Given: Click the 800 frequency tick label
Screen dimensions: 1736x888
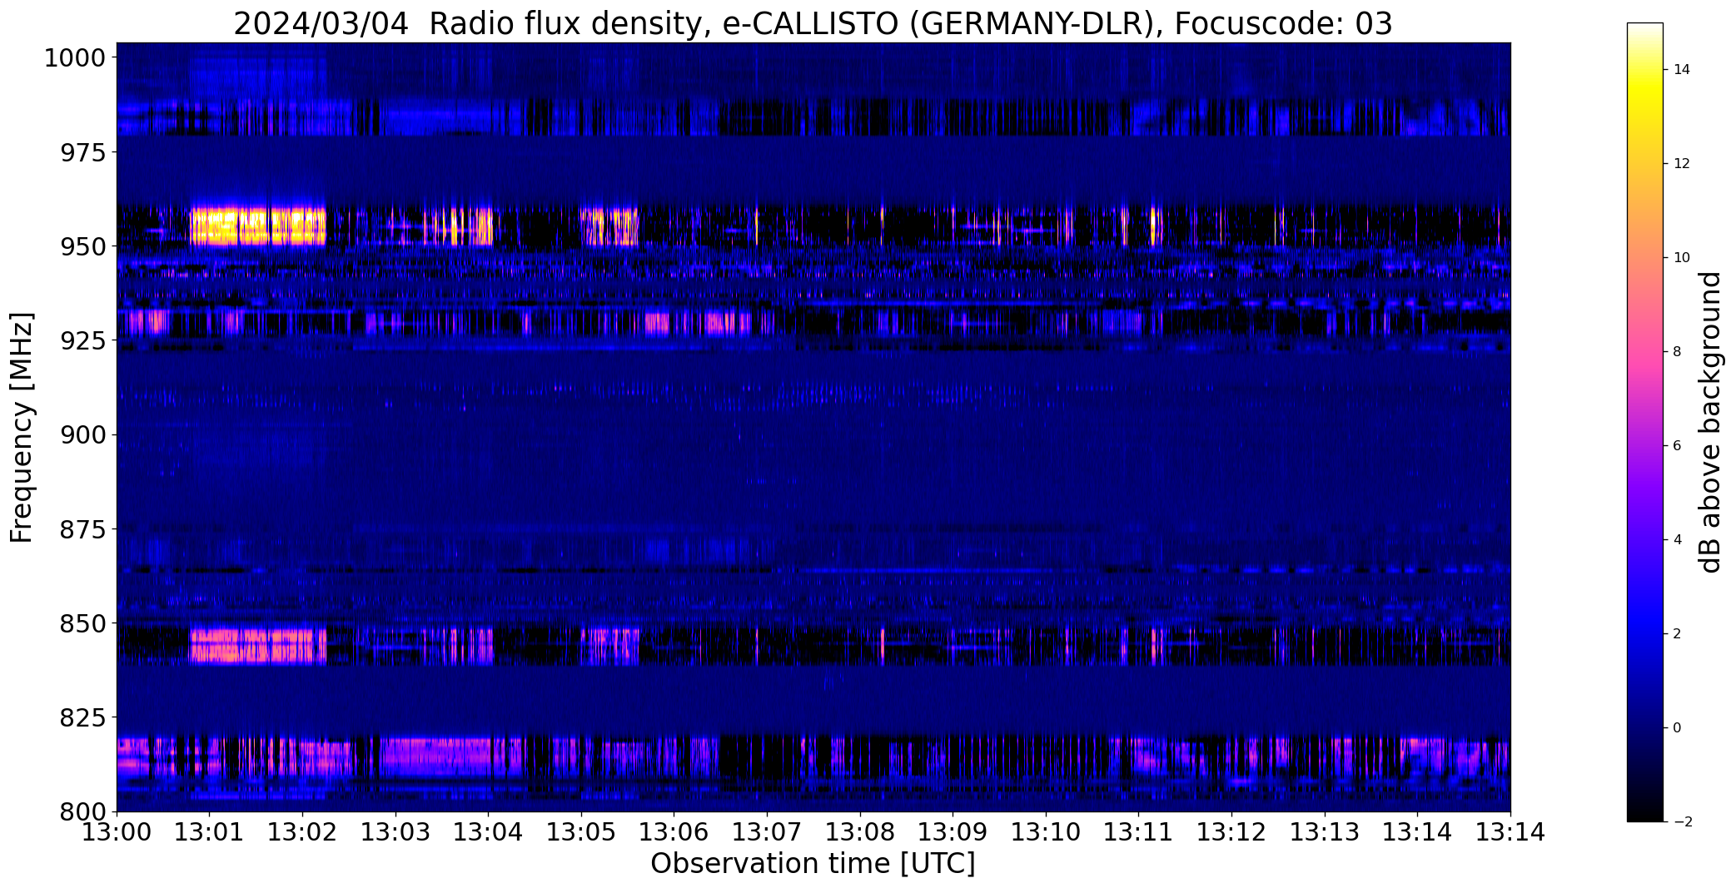Looking at the screenshot, I should pyautogui.click(x=82, y=811).
